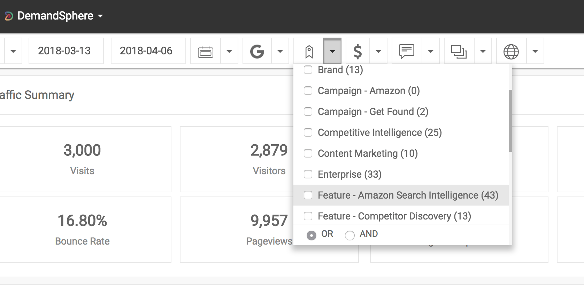584x285 pixels.
Task: Click the calendar date range icon
Action: click(x=206, y=51)
